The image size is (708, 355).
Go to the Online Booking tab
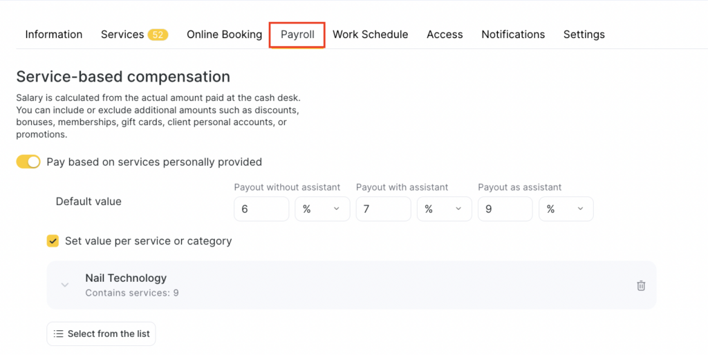click(224, 35)
